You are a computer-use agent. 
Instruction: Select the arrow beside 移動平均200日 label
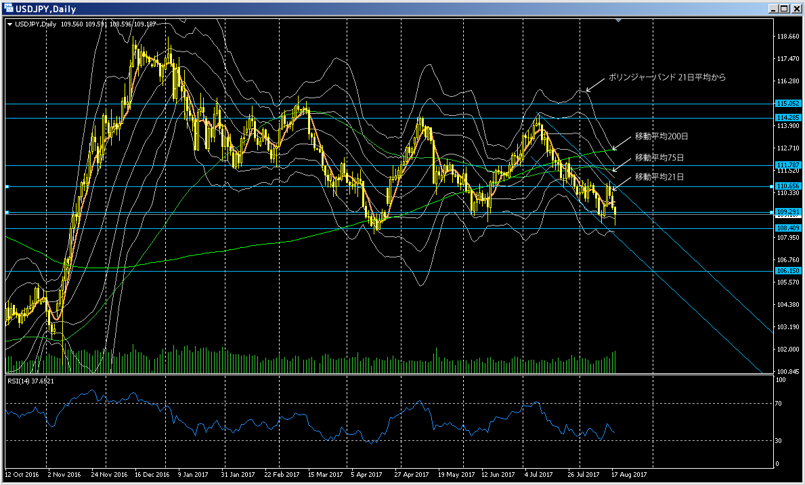[619, 144]
